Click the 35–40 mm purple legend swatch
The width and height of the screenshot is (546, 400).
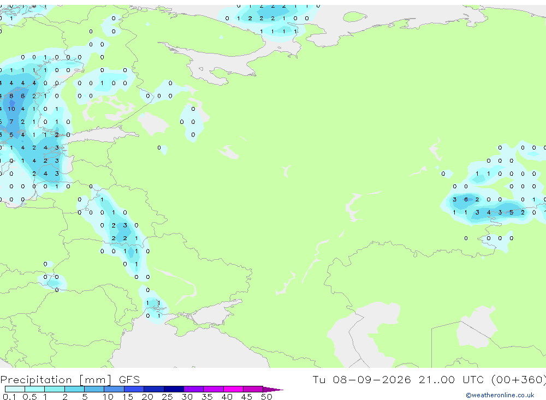click(213, 389)
